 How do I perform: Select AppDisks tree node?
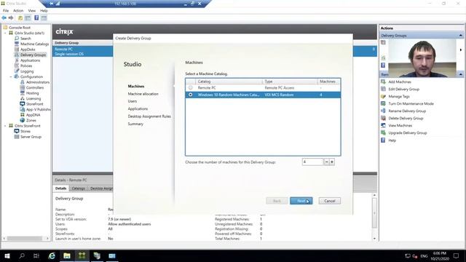tap(28, 49)
